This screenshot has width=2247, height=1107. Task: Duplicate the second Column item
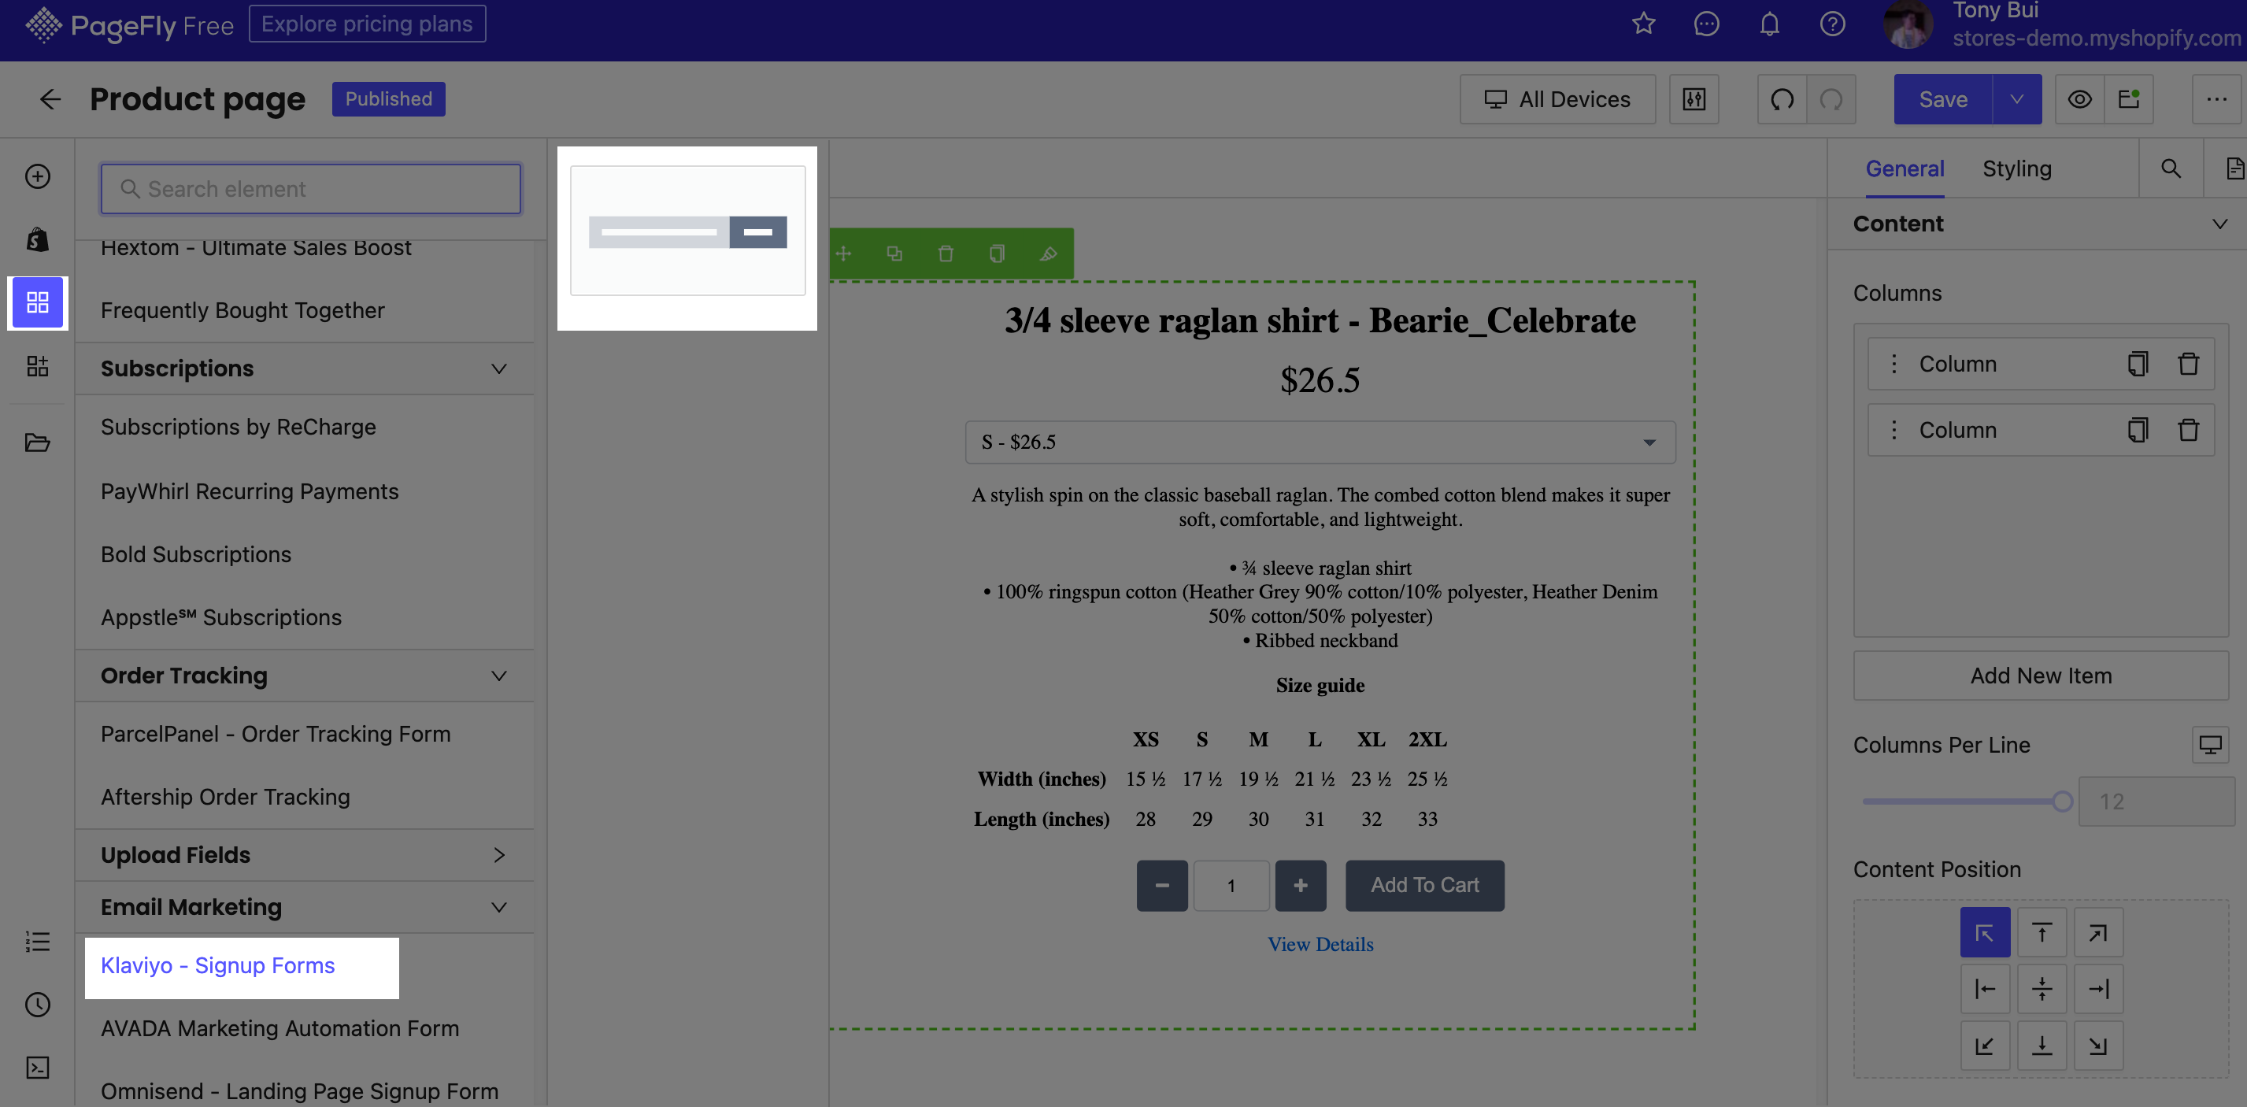coord(2137,430)
